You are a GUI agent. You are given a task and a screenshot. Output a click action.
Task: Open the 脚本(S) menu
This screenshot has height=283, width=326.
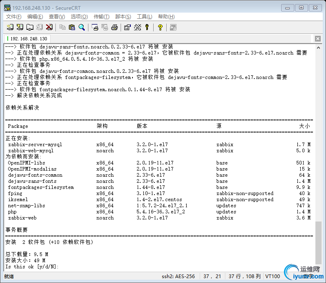coord(123,17)
